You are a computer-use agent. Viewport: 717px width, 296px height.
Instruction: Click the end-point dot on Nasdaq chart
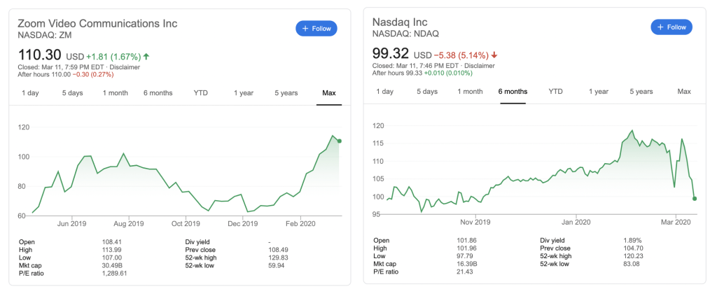(x=695, y=199)
